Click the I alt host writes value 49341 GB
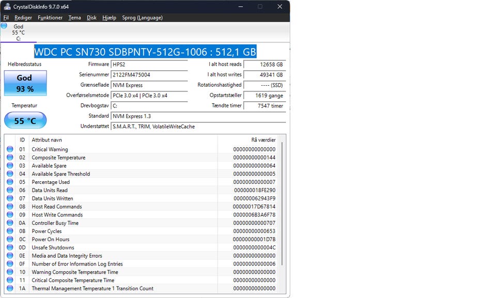Viewport: 496px width, 298px height. coord(265,75)
